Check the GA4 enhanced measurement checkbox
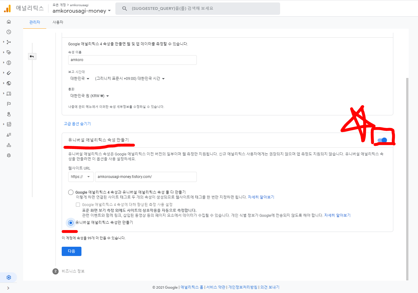The height and width of the screenshot is (293, 418). 78,204
